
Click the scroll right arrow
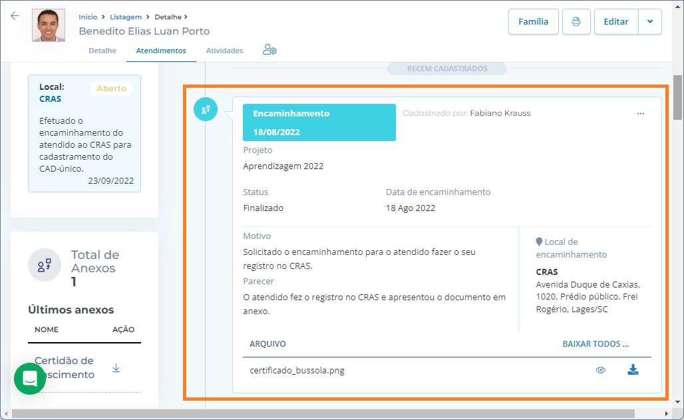(x=666, y=413)
